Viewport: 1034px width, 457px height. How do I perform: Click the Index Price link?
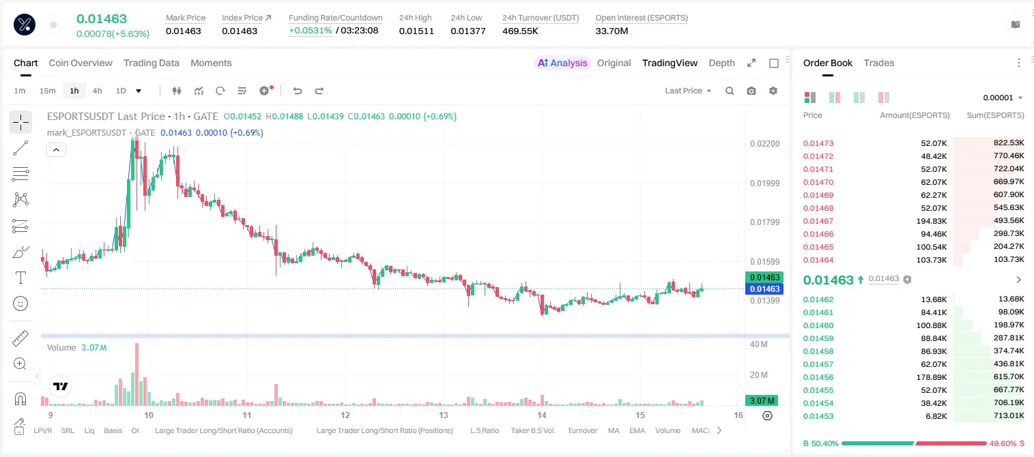[246, 18]
